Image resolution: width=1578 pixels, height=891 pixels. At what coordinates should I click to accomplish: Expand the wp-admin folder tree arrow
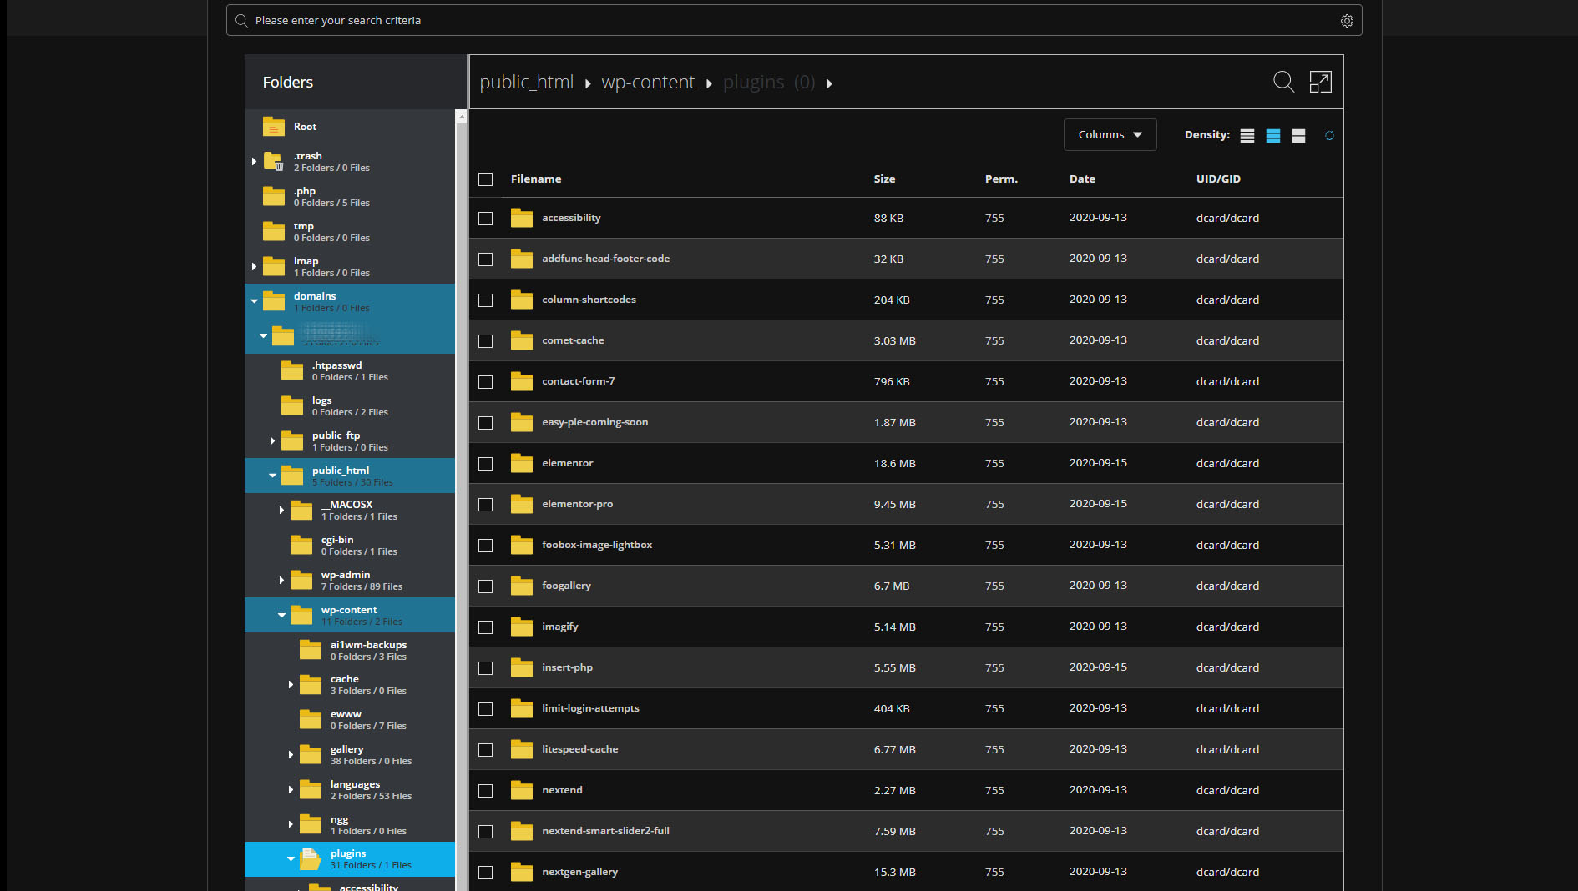tap(281, 580)
